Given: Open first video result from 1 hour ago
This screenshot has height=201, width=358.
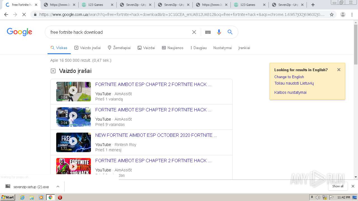Looking at the screenshot, I should (153, 84).
